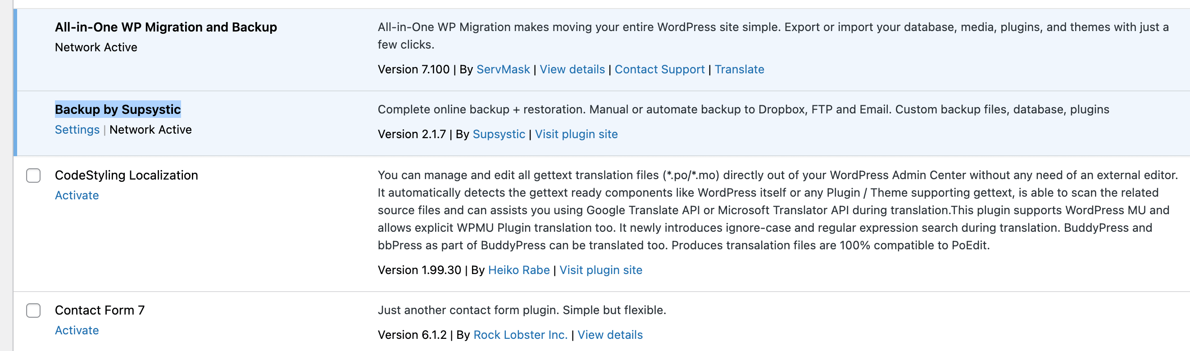The height and width of the screenshot is (351, 1190).
Task: Click the Contact Form 7 plugin name
Action: coord(100,310)
